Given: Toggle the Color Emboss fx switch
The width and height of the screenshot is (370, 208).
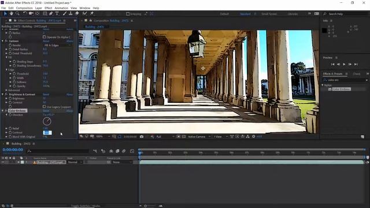Looking at the screenshot, I should pos(6,110).
